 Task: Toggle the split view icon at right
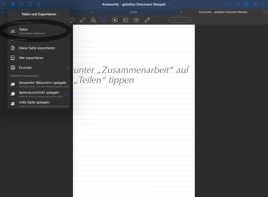(x=265, y=12)
